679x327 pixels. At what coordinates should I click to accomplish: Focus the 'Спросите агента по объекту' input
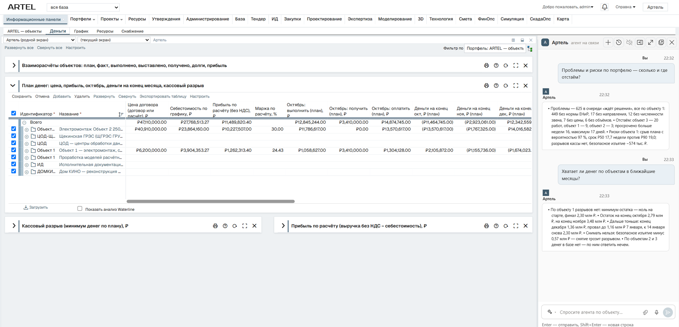tap(599, 313)
